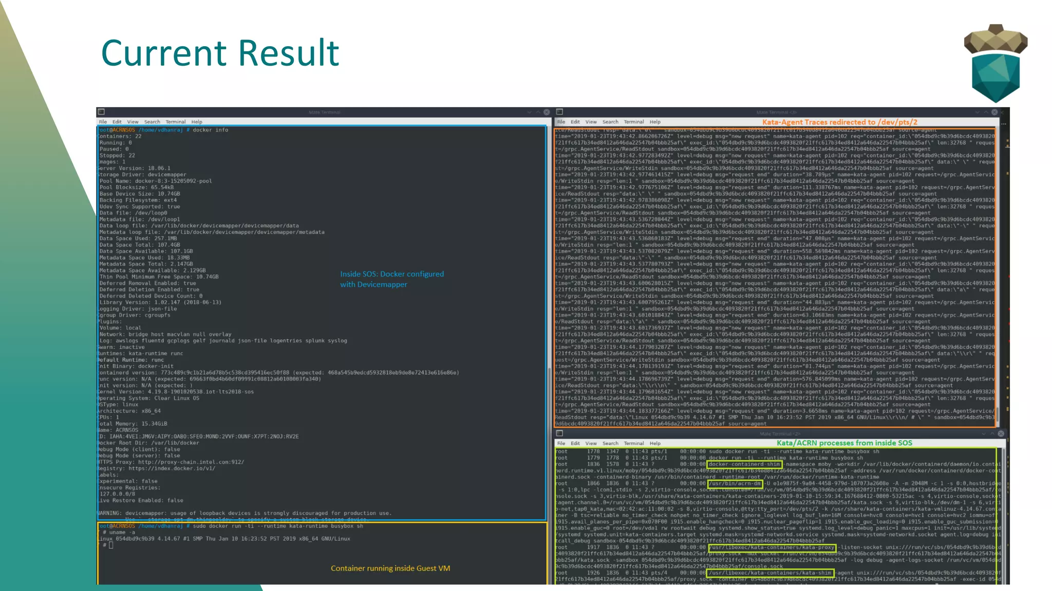The height and width of the screenshot is (591, 1052).
Task: Open File menu in docker info terminal
Action: tap(103, 122)
